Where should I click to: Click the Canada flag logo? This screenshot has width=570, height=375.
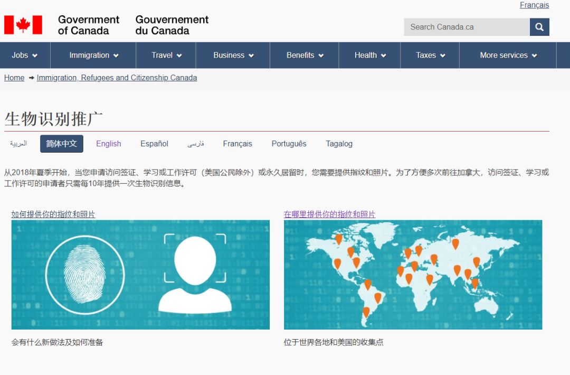tap(23, 25)
